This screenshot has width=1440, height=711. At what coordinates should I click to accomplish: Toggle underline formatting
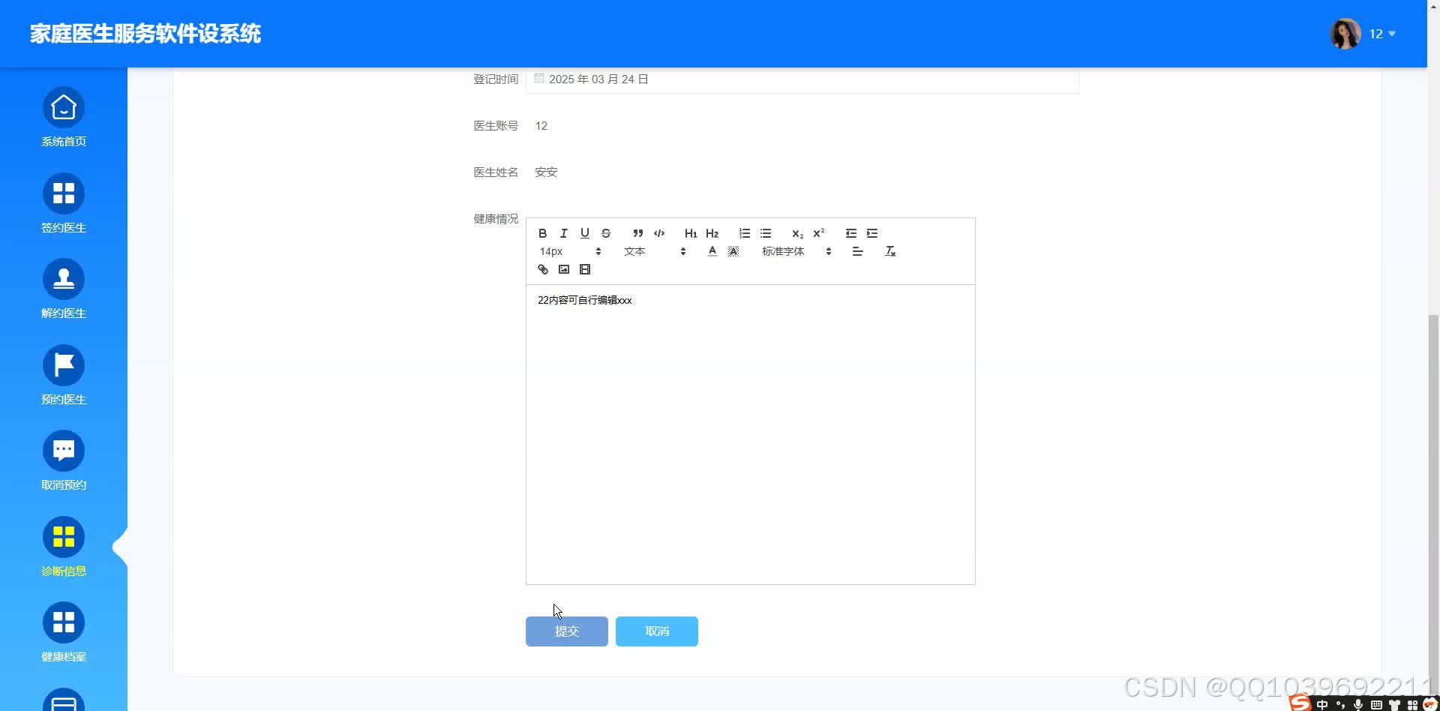[584, 233]
